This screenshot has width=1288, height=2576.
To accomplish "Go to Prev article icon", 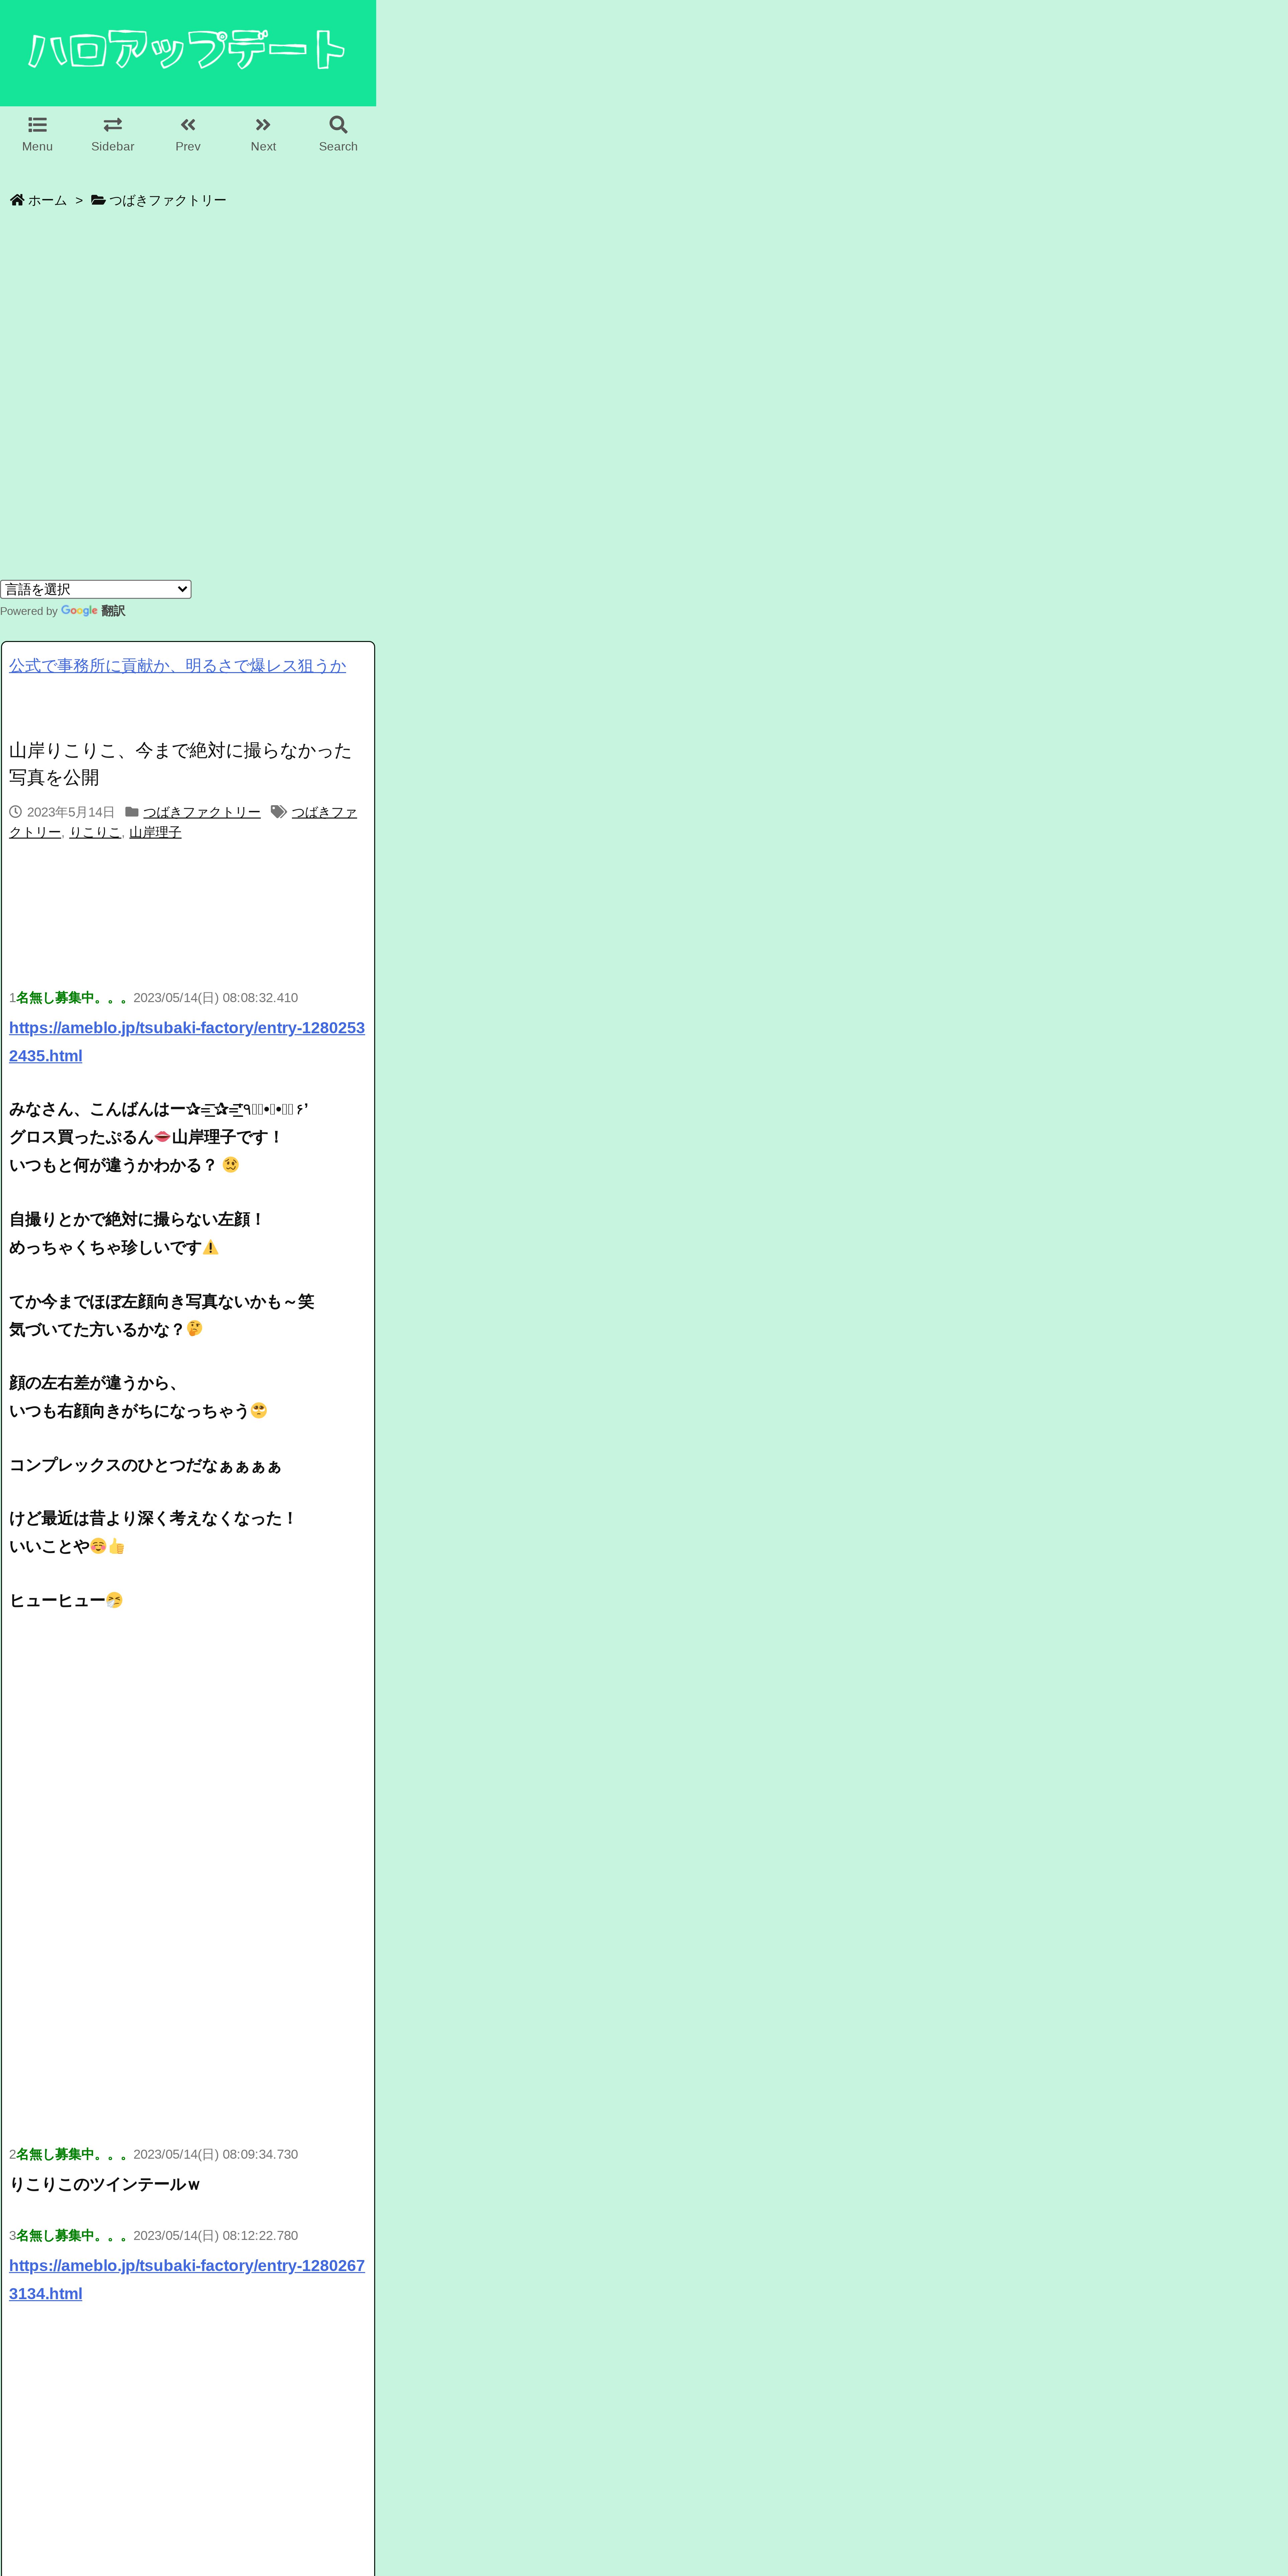I will click(188, 125).
